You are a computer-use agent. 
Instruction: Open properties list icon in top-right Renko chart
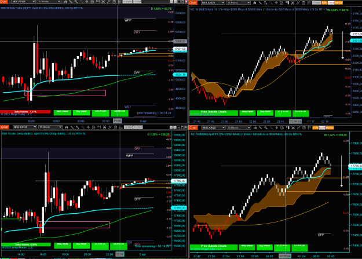(309, 3)
